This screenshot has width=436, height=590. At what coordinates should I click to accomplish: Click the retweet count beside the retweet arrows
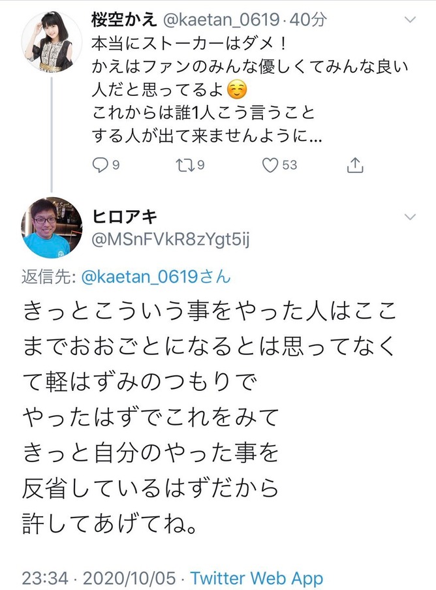[201, 165]
